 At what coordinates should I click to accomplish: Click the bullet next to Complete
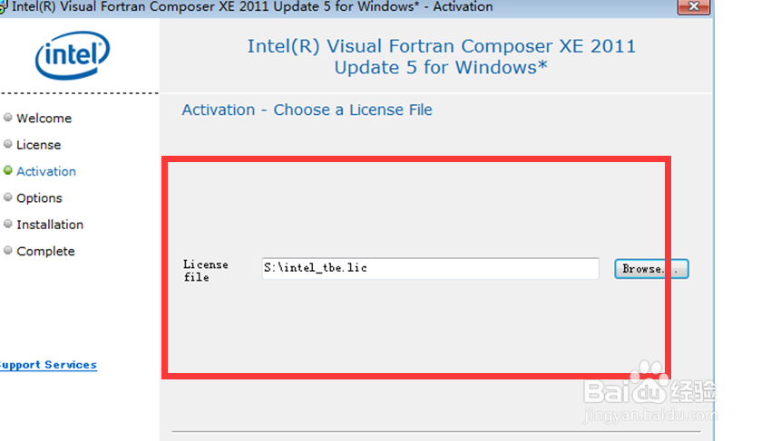tap(8, 251)
